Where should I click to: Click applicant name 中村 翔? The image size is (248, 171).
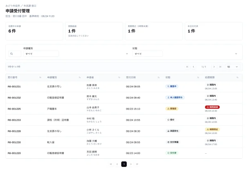(x=91, y=119)
